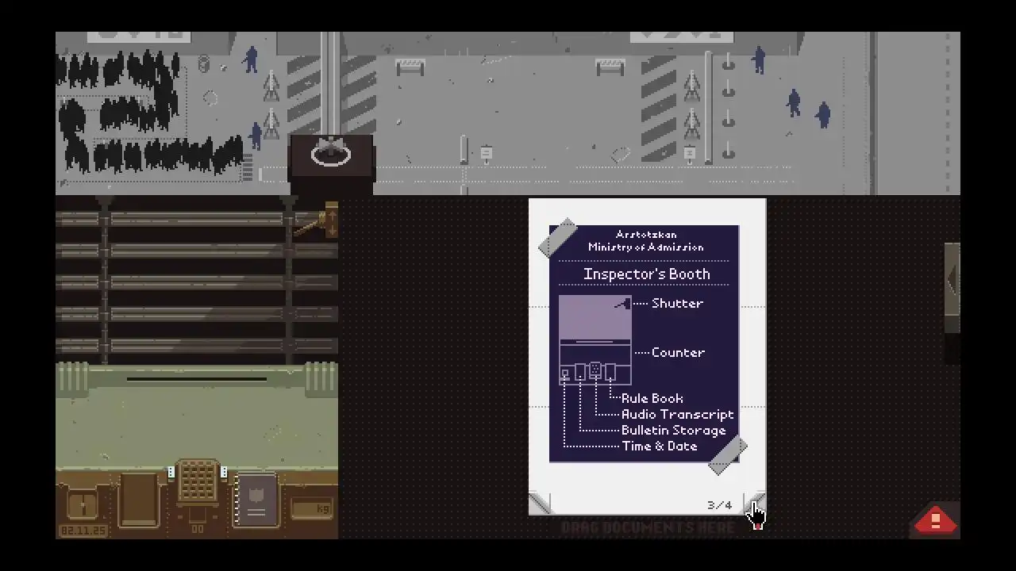Turn to the next bulletin page corner
The image size is (1016, 571).
(x=756, y=503)
